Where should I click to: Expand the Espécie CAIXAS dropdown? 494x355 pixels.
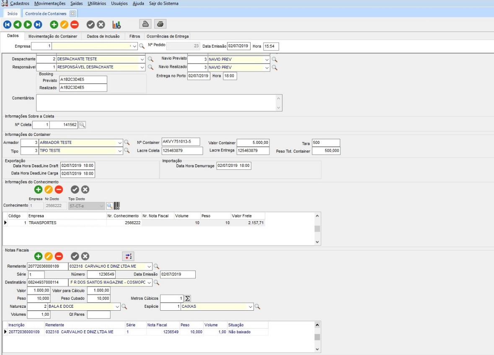251,306
